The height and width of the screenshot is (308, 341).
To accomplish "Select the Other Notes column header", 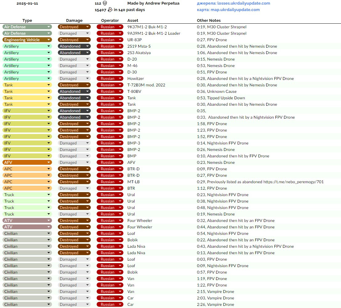I will click(x=209, y=20).
